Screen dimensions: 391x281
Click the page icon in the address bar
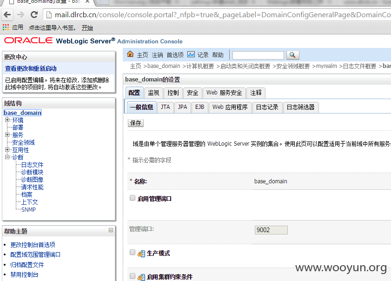pos(49,15)
